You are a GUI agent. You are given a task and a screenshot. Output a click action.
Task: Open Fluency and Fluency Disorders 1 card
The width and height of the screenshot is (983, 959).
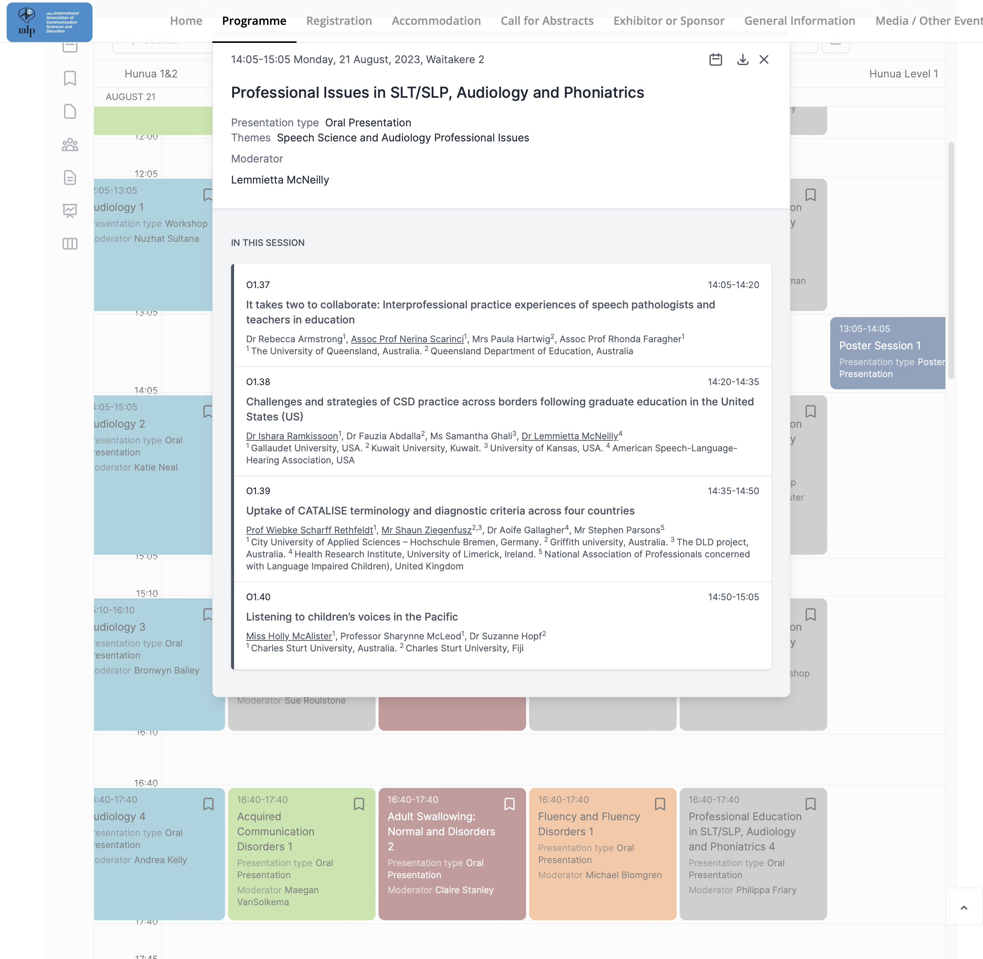click(603, 854)
